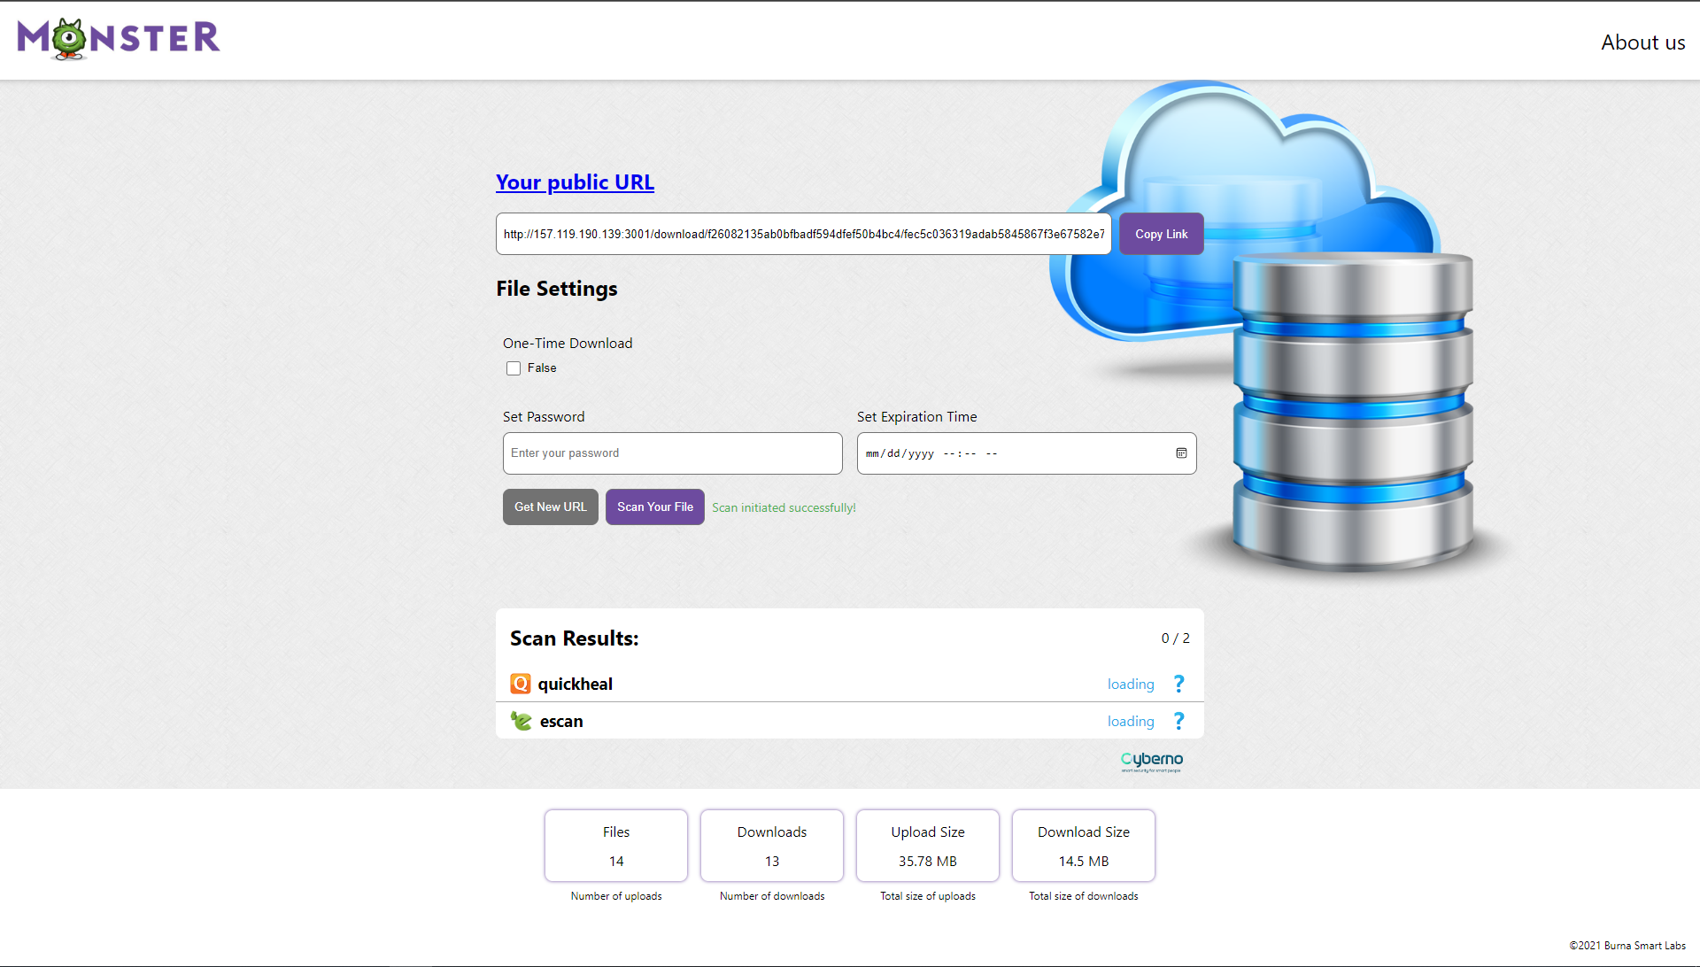1700x967 pixels.
Task: Click the quickheal antivirus icon
Action: tap(521, 684)
